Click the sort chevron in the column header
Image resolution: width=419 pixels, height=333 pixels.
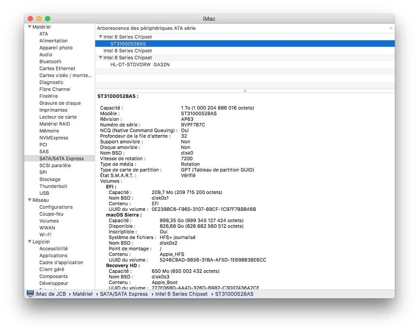391,28
